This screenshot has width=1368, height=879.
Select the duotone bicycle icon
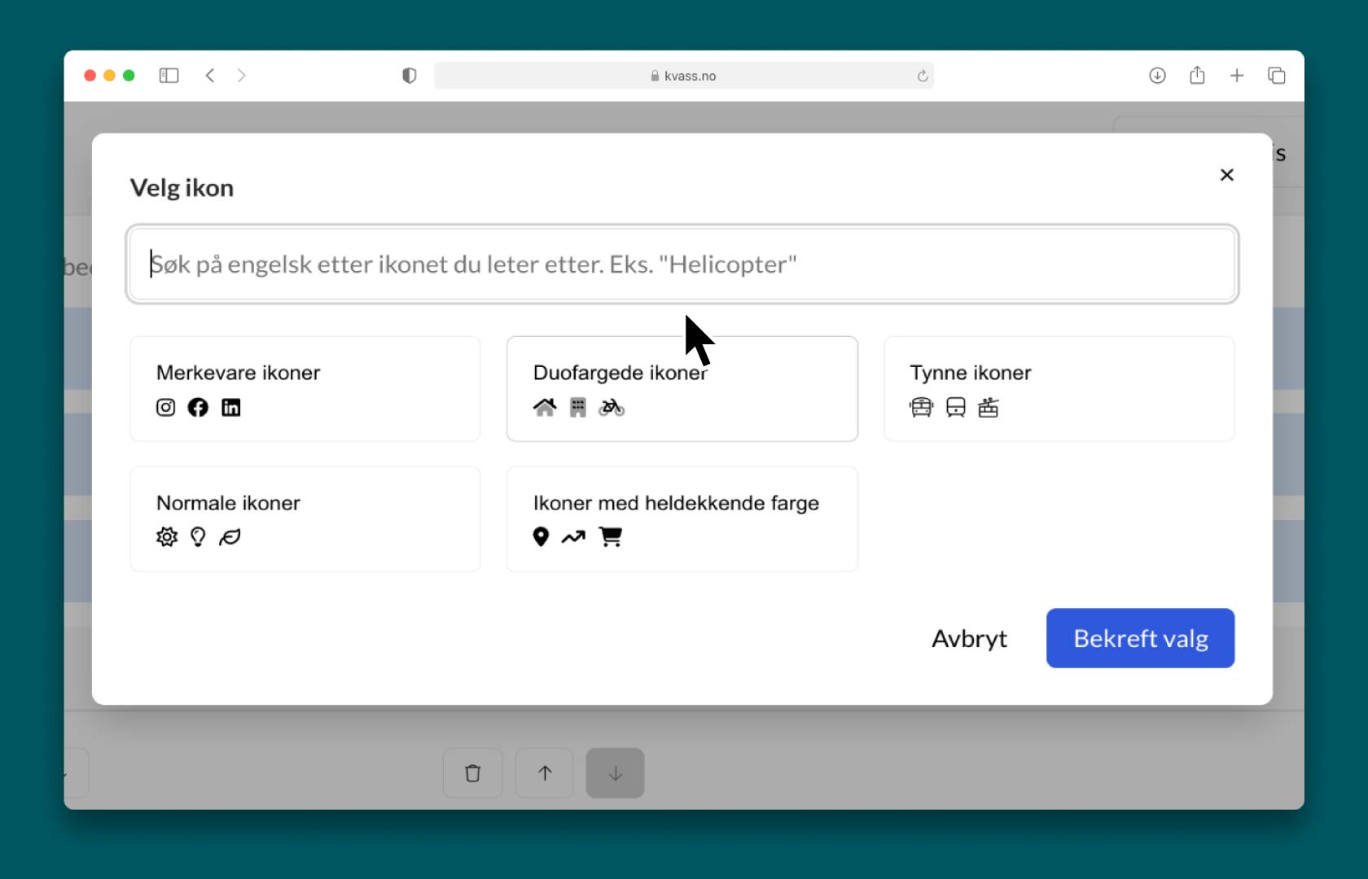(x=612, y=407)
